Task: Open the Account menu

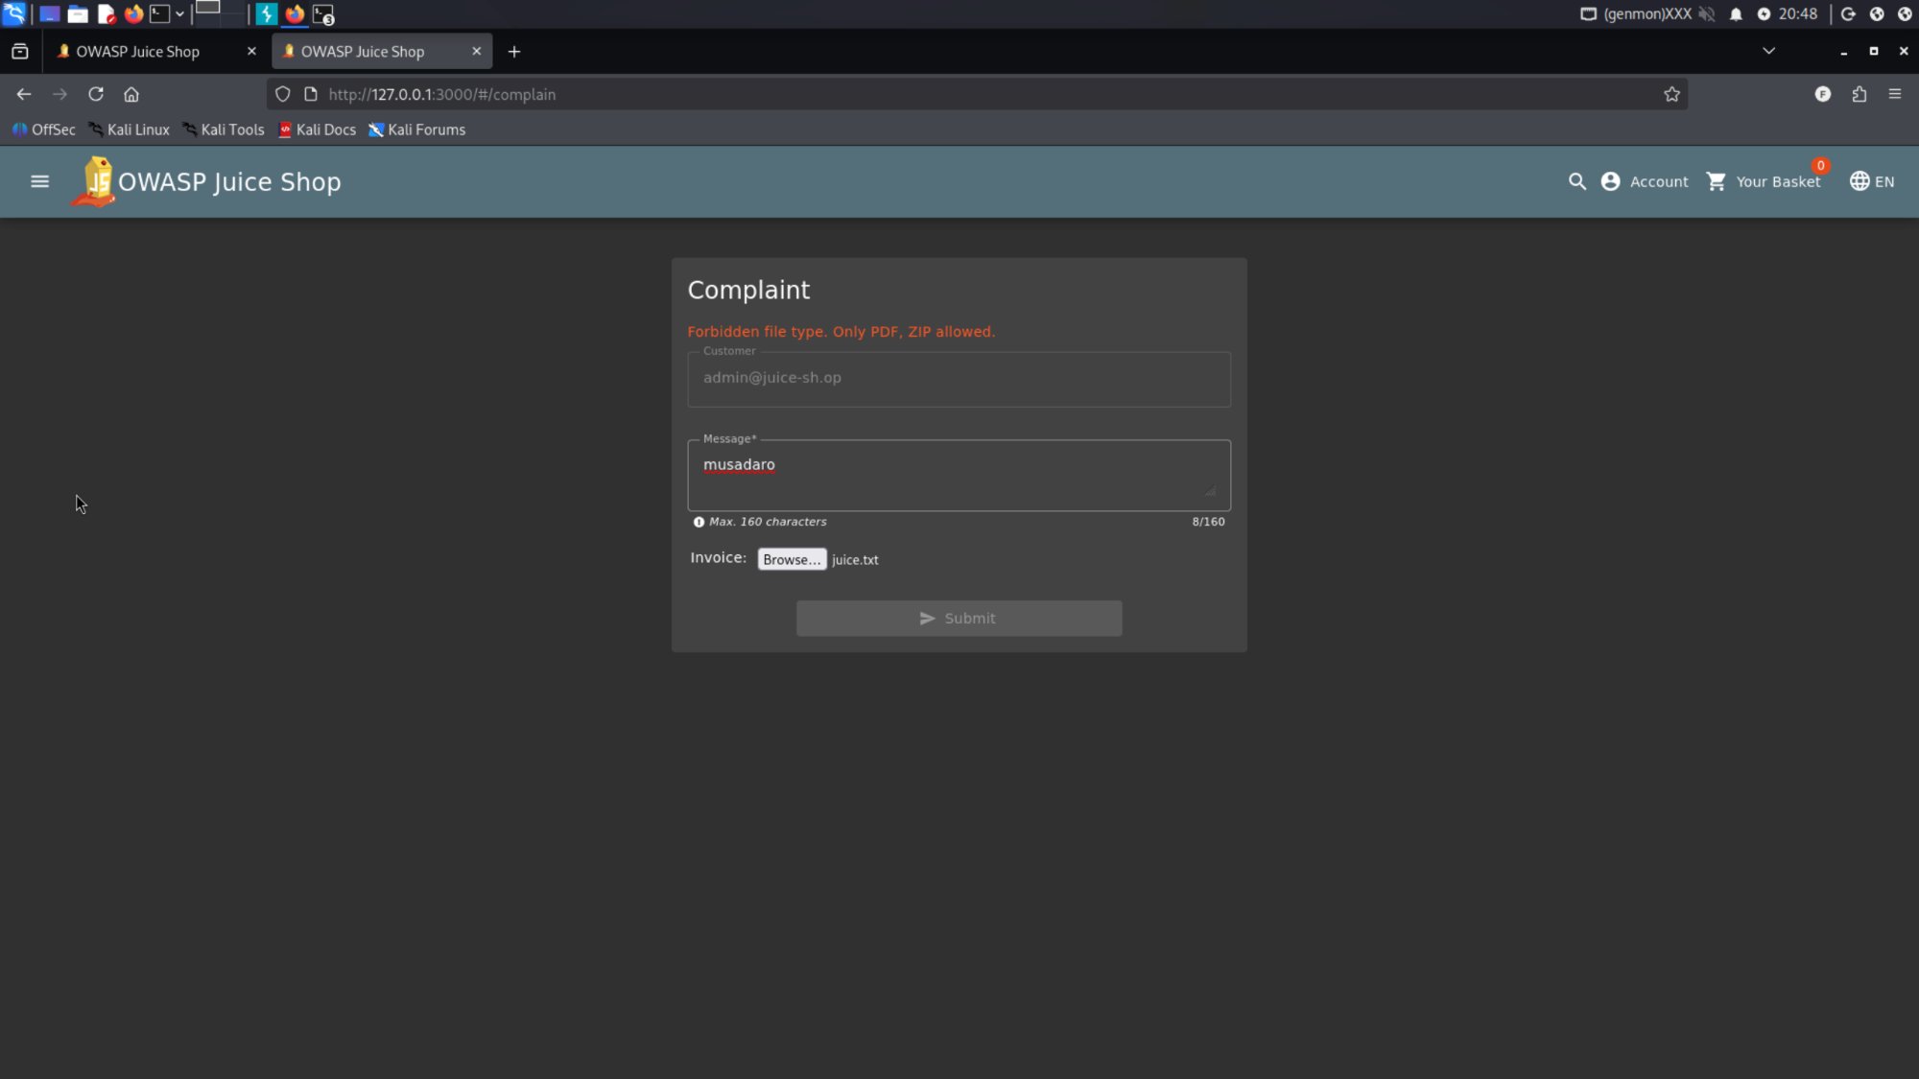Action: pos(1644,181)
